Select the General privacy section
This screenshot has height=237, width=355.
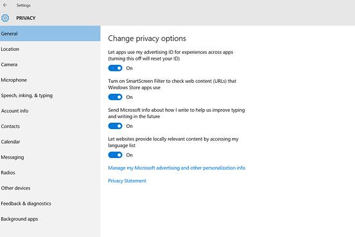(50, 33)
